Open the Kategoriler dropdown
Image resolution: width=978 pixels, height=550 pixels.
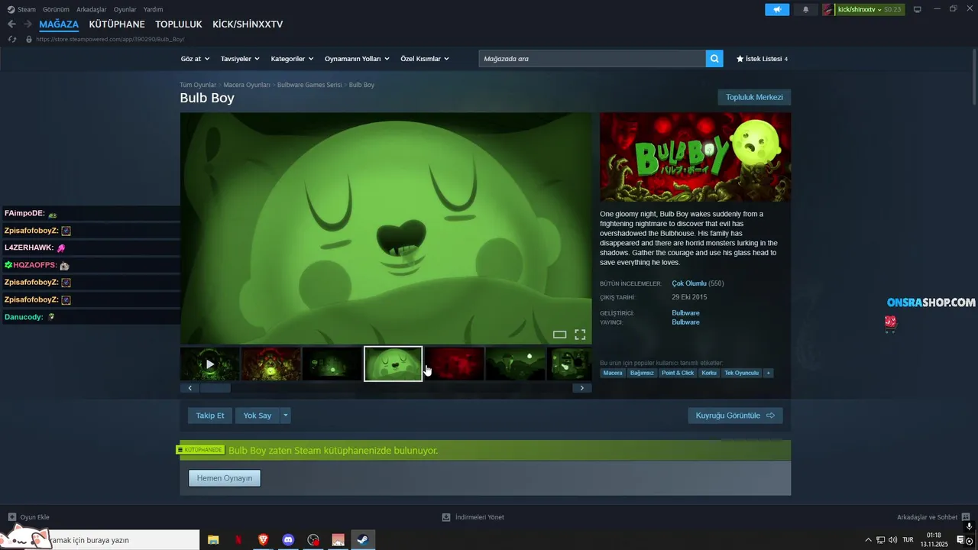click(x=292, y=59)
